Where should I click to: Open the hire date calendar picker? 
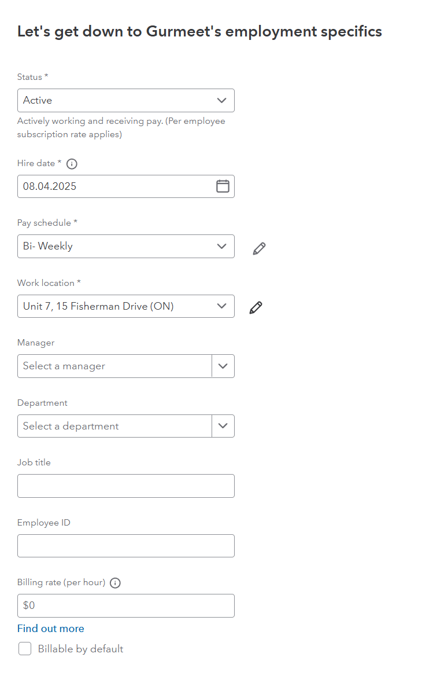(223, 186)
